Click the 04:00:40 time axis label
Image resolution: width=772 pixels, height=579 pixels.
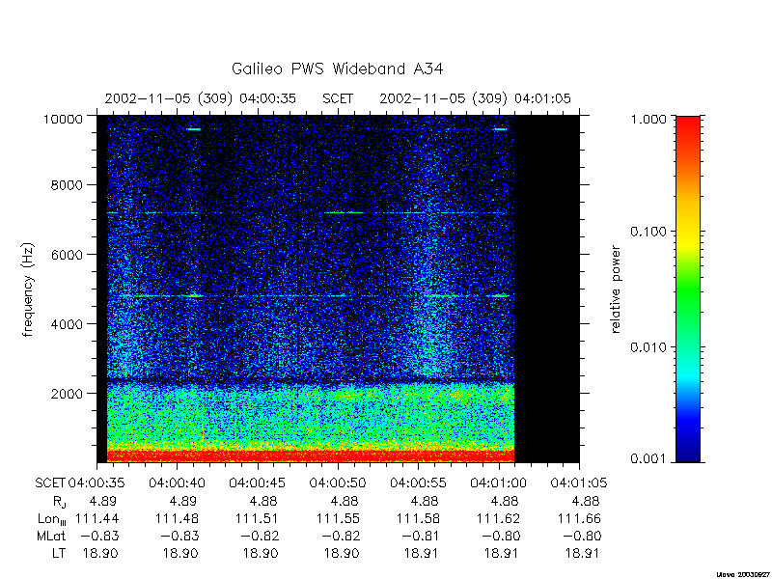click(x=177, y=483)
